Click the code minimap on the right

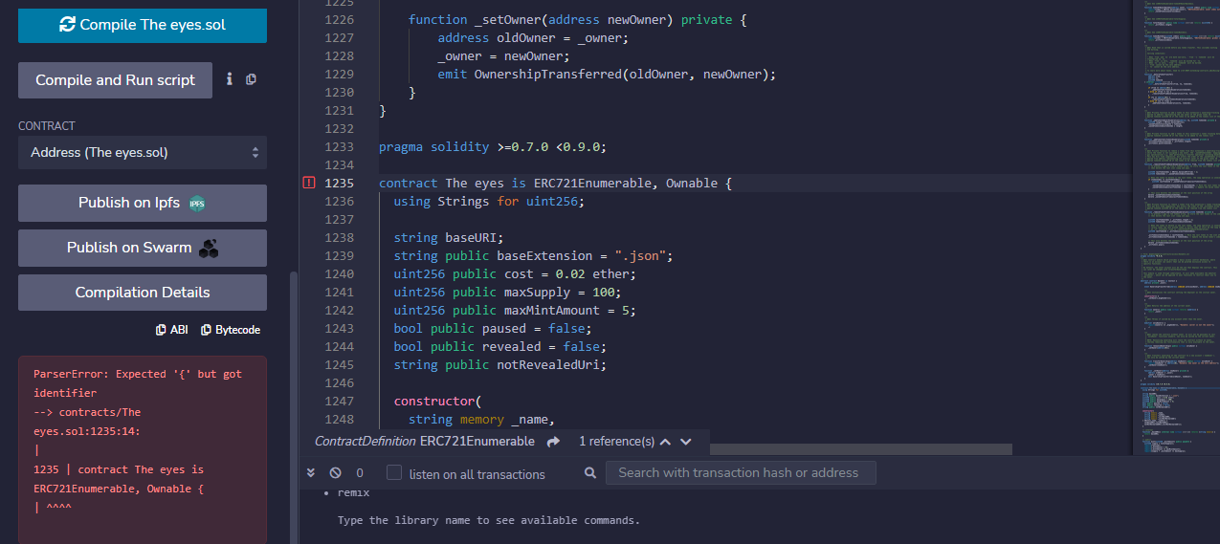coord(1176,227)
